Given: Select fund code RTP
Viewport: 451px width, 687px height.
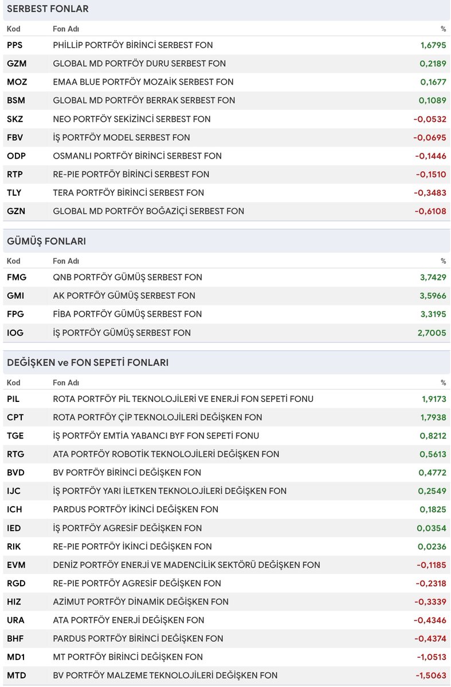Looking at the screenshot, I should pyautogui.click(x=15, y=174).
